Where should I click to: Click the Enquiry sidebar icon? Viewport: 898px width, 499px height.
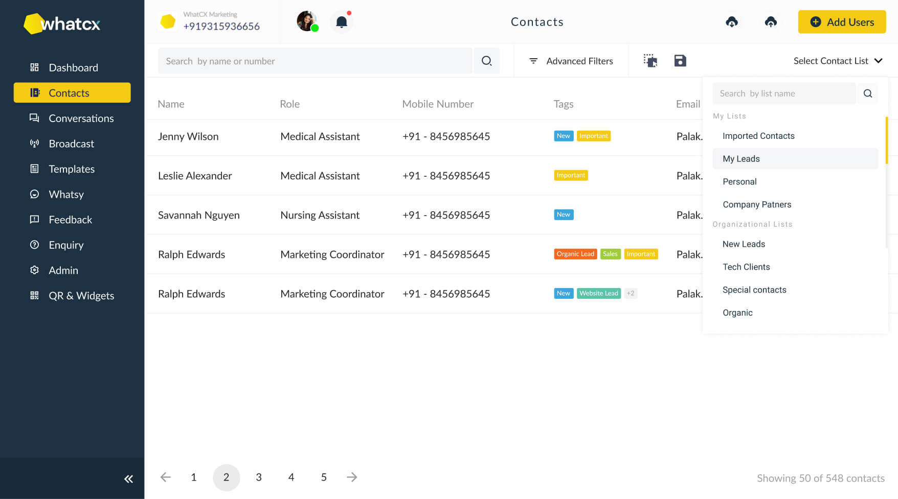34,245
